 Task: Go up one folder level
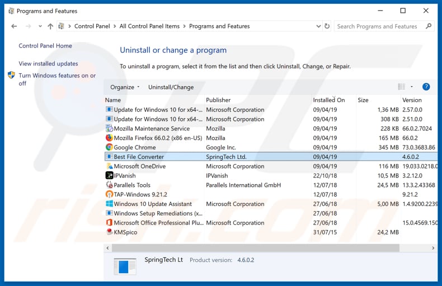pos(50,26)
